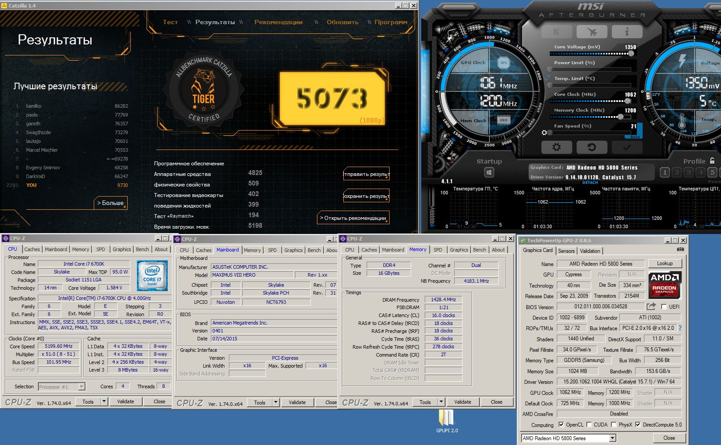Launch Kombustor with the K button in Afterburner
721x445 pixels.
[556, 32]
